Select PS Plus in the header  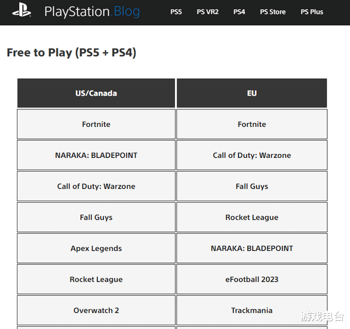[x=312, y=12]
